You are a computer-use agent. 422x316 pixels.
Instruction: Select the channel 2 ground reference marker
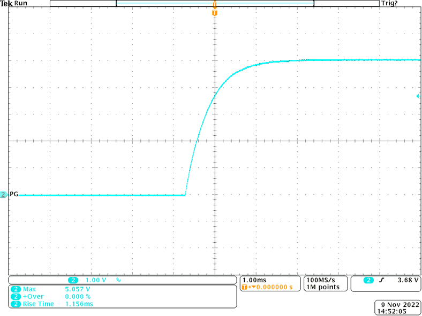click(x=4, y=195)
